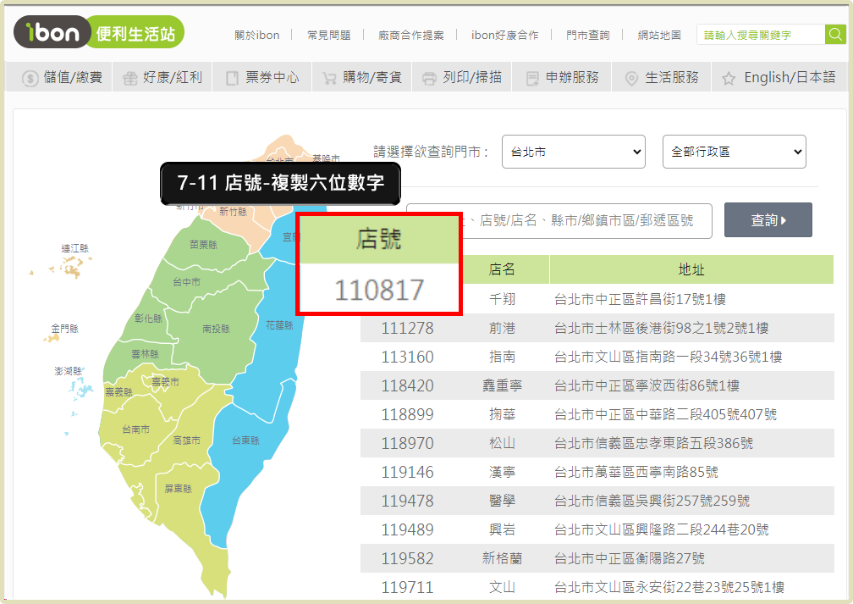Image resolution: width=853 pixels, height=604 pixels.
Task: Open the 台北市 city dropdown
Action: click(573, 152)
